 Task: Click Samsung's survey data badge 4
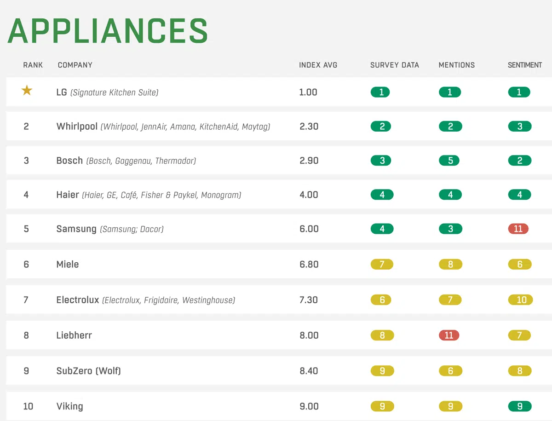tap(382, 229)
